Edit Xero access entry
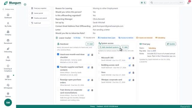Screen dimensions: 192x108 [130, 73]
